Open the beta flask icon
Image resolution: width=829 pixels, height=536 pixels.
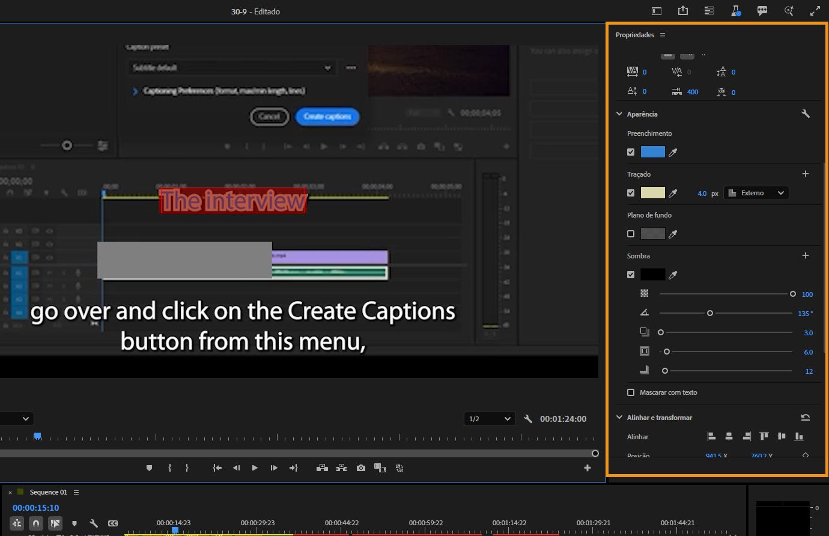click(736, 11)
